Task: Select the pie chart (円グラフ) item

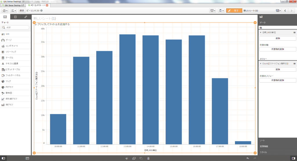Action: (x=9, y=87)
